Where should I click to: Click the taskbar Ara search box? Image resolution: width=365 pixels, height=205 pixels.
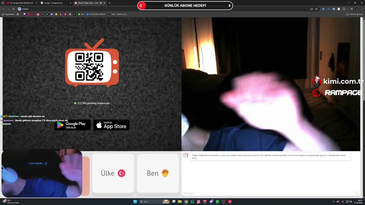point(155,202)
